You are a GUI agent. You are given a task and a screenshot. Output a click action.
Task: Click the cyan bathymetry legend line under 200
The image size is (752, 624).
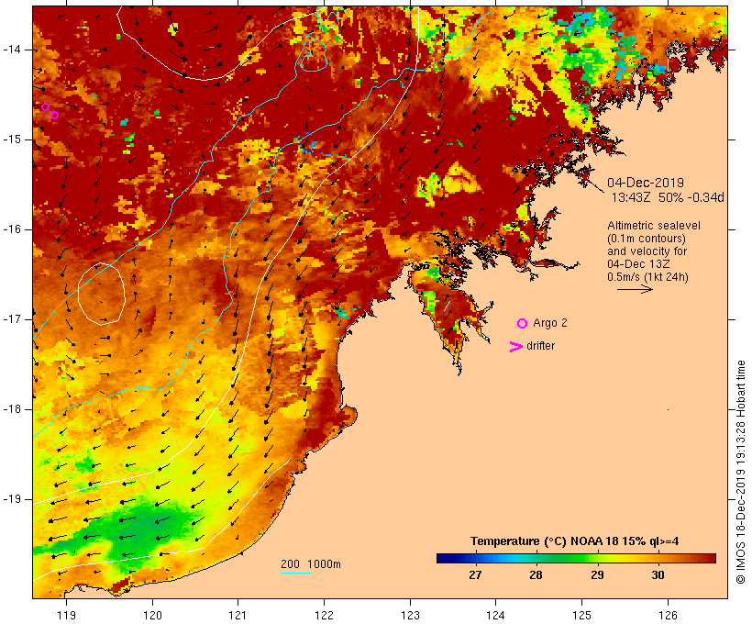296,573
